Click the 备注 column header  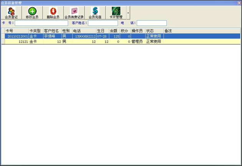tap(202, 31)
